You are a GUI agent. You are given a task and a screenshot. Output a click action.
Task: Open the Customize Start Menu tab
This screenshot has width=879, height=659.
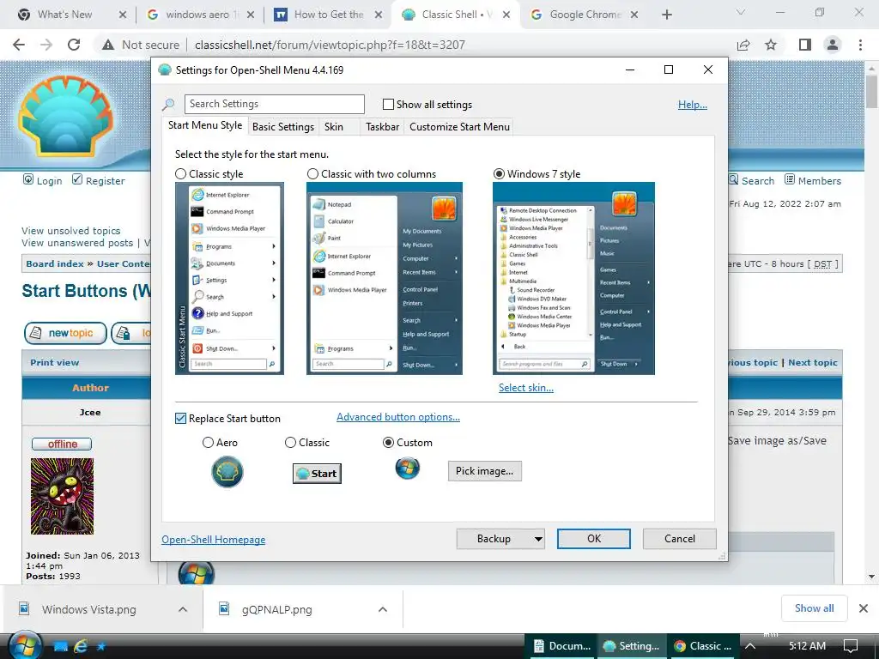[x=460, y=127]
